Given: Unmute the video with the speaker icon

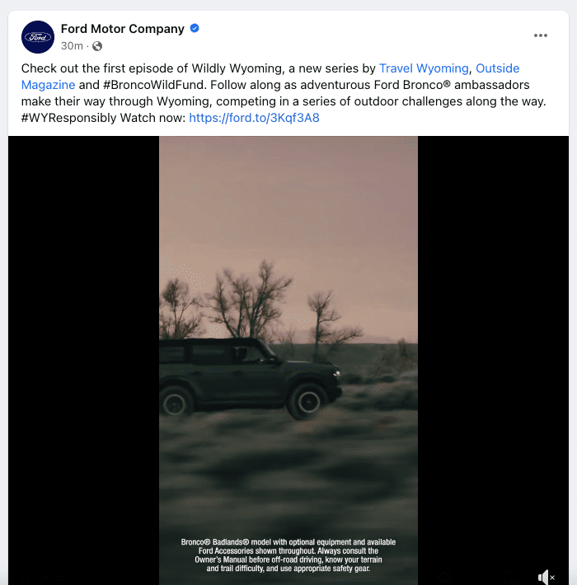Looking at the screenshot, I should click(546, 577).
